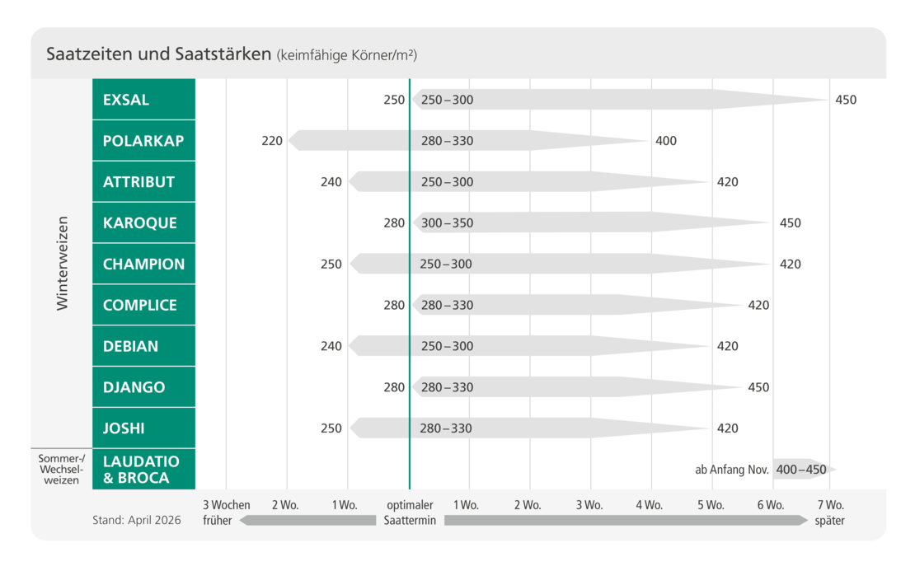This screenshot has height=571, width=915.
Task: Click the 400–450 arrow for LAUDATIO & BROCA
Action: [804, 470]
